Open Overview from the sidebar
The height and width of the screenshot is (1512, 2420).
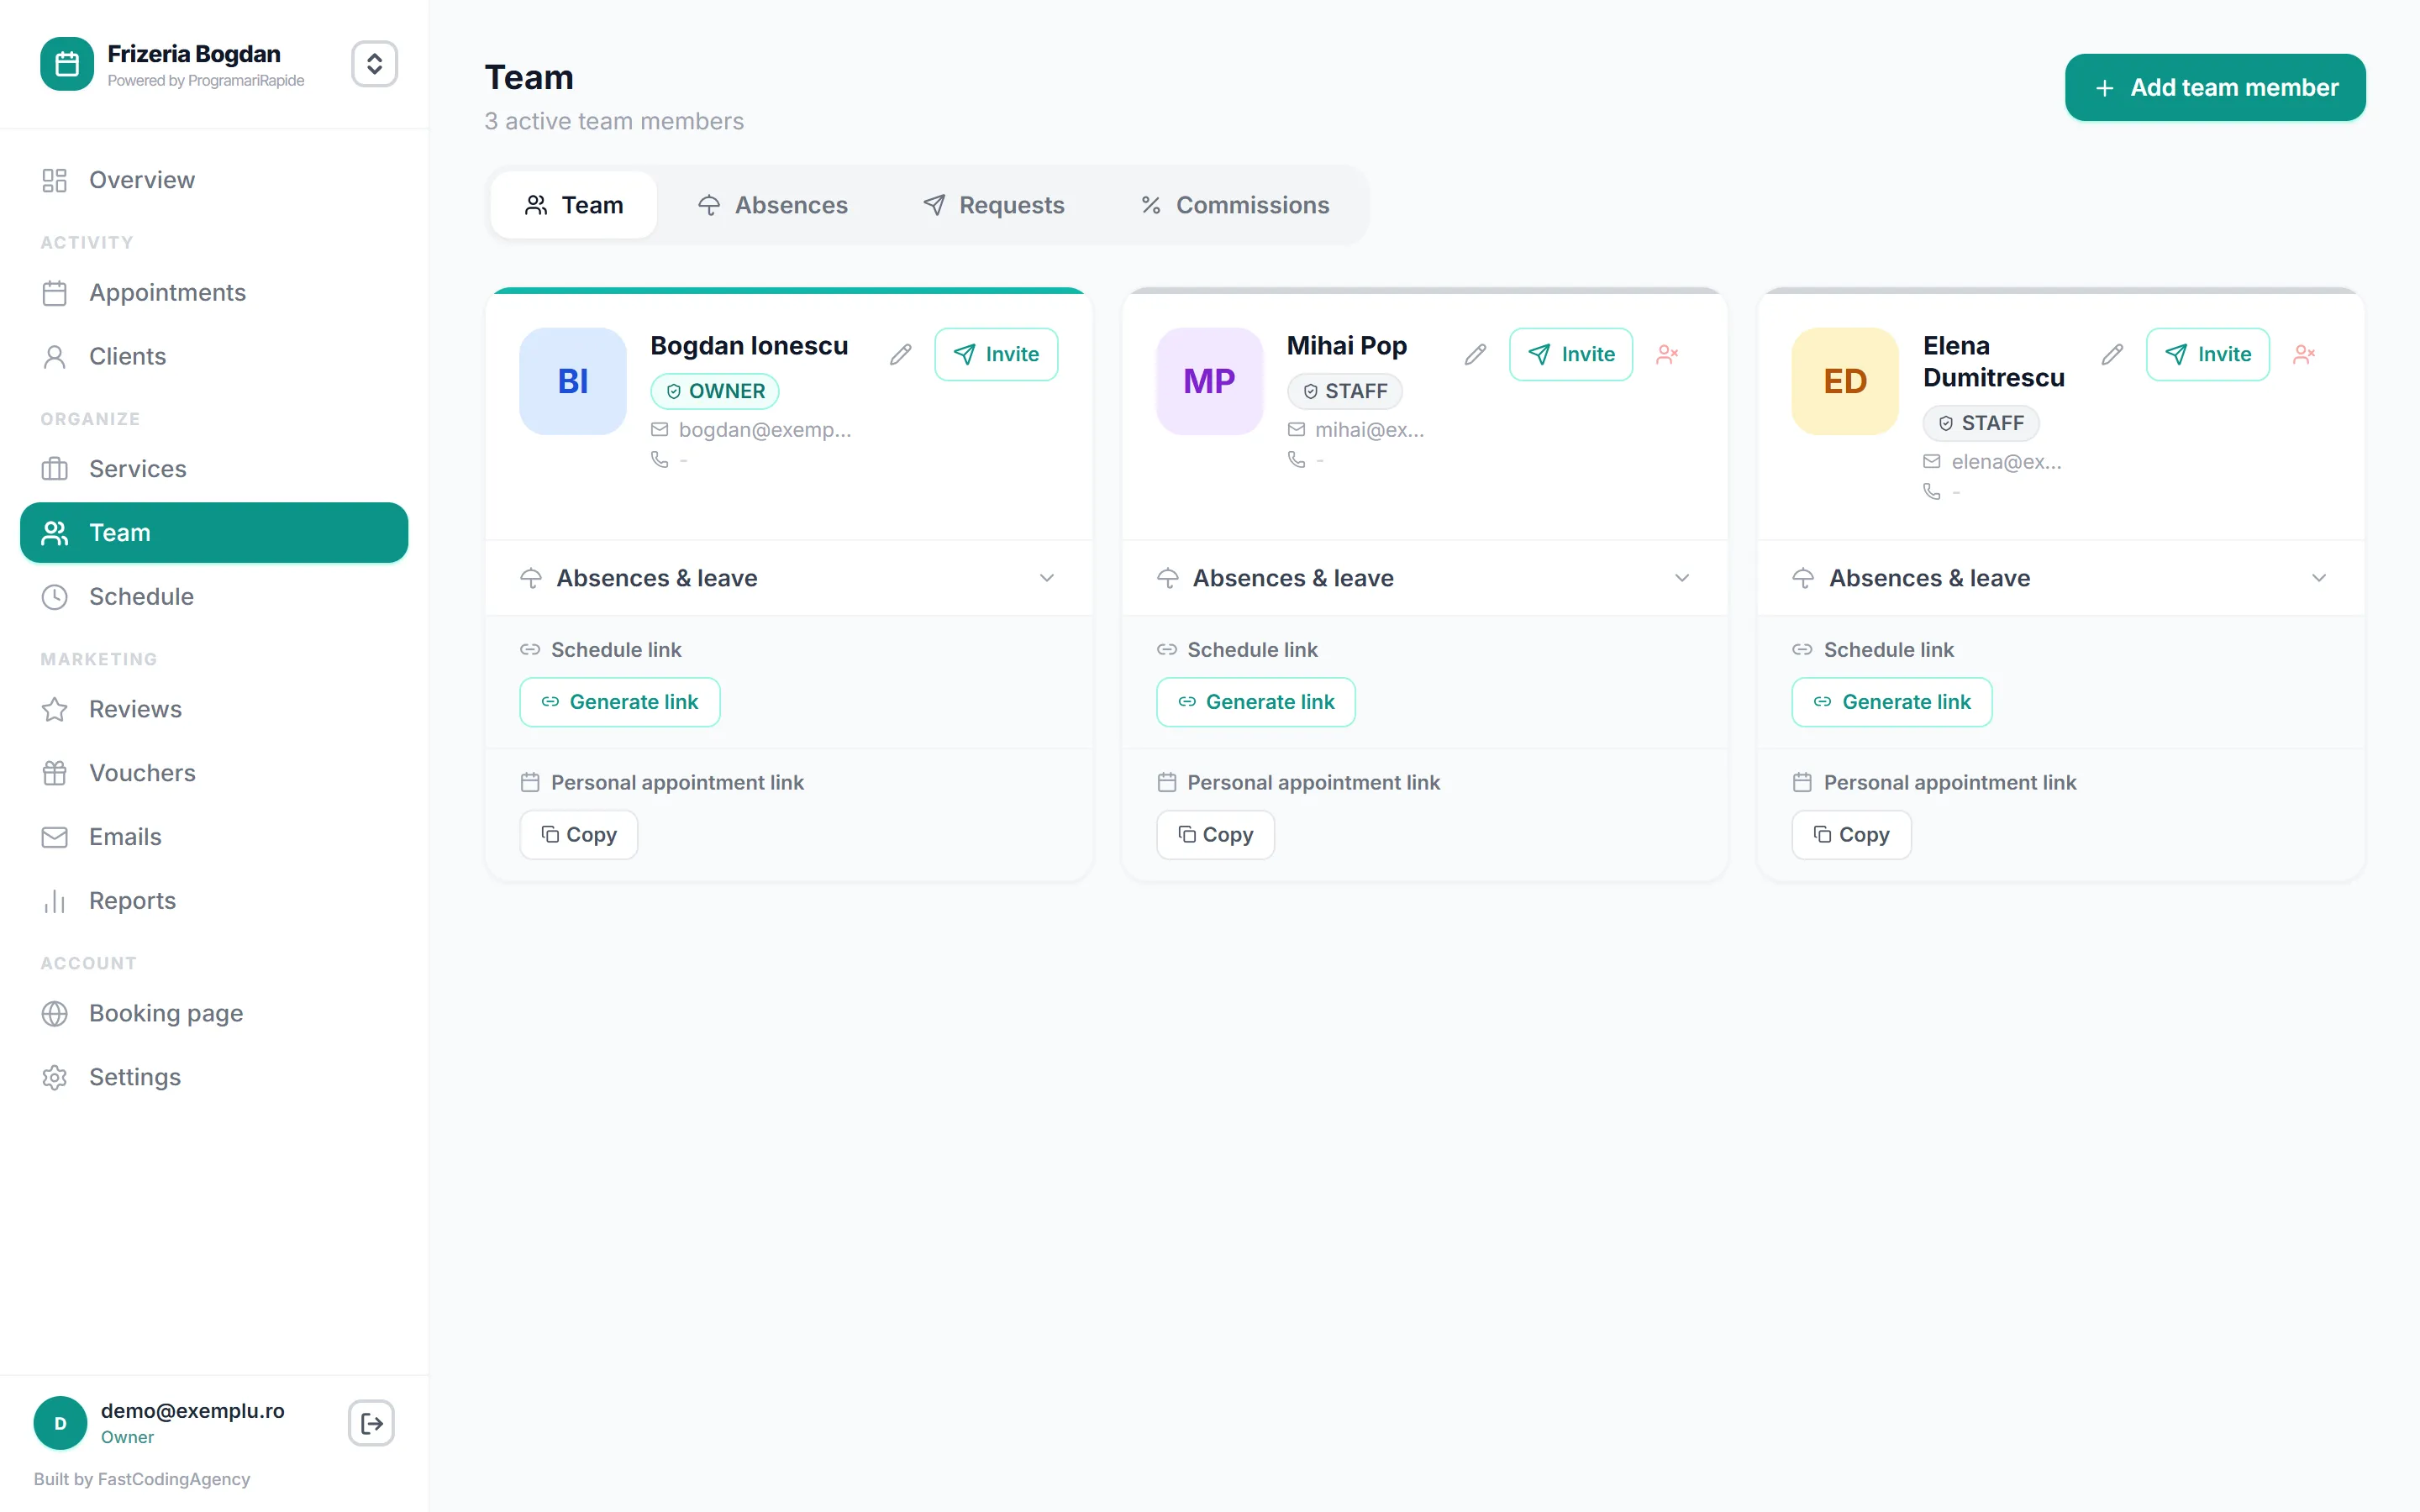(x=214, y=180)
